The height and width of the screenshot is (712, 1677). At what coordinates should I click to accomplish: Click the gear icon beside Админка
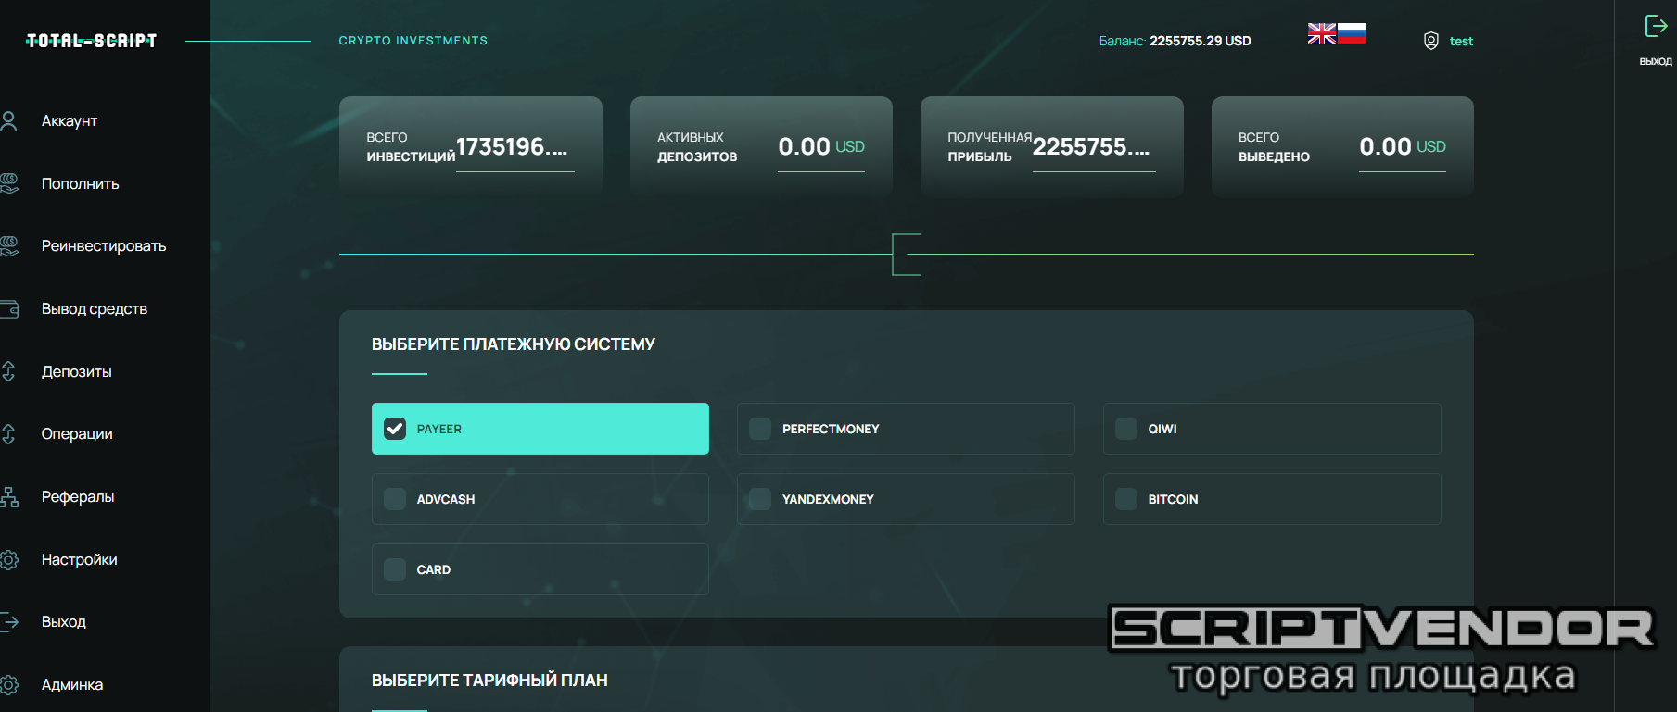[x=9, y=685]
